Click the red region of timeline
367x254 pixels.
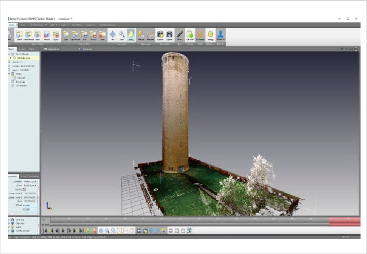tap(344, 222)
